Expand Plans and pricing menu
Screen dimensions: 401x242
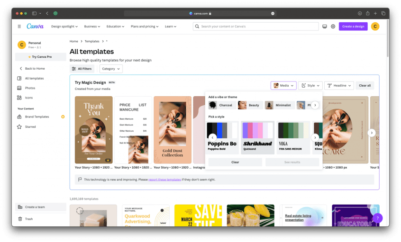click(x=145, y=27)
